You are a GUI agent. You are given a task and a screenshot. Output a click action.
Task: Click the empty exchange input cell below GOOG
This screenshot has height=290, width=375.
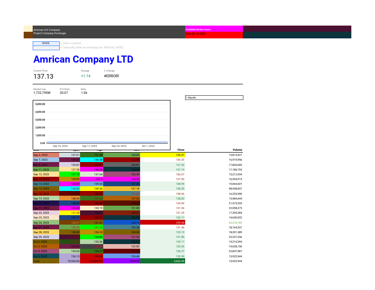coord(46,48)
